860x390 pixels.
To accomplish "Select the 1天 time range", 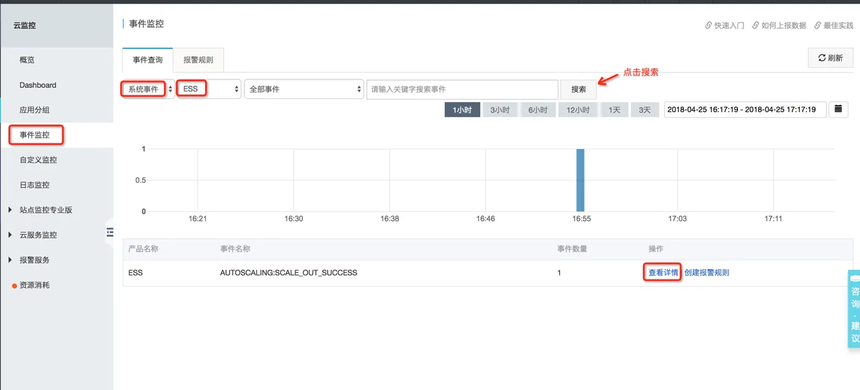I will point(614,110).
